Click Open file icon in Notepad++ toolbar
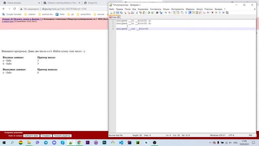 click(x=114, y=13)
